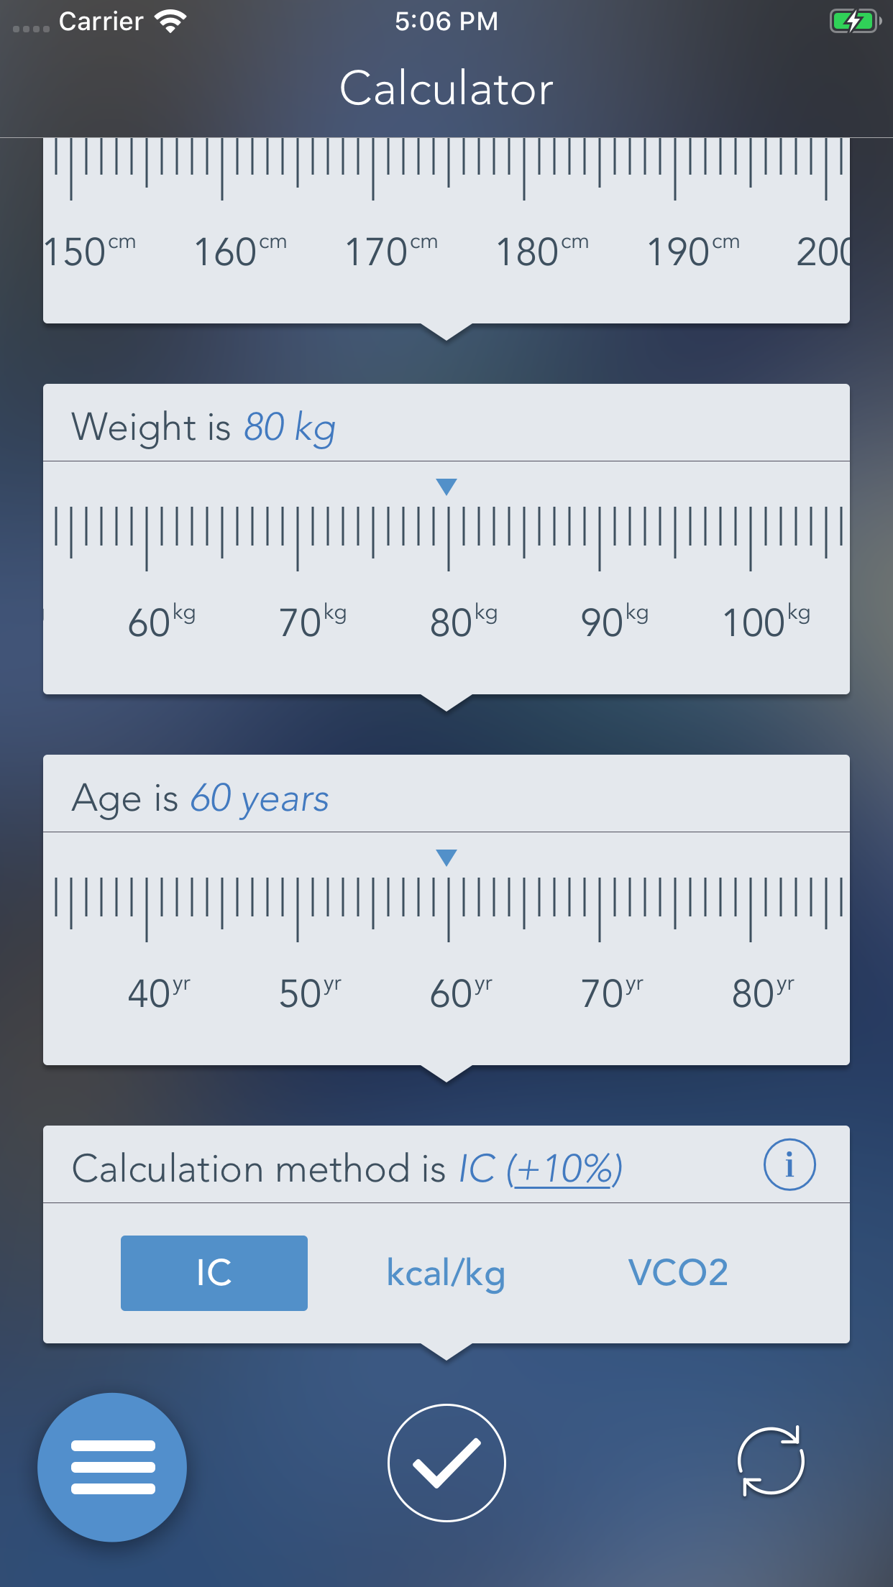893x1587 pixels.
Task: Open the hamburger menu button
Action: click(112, 1467)
